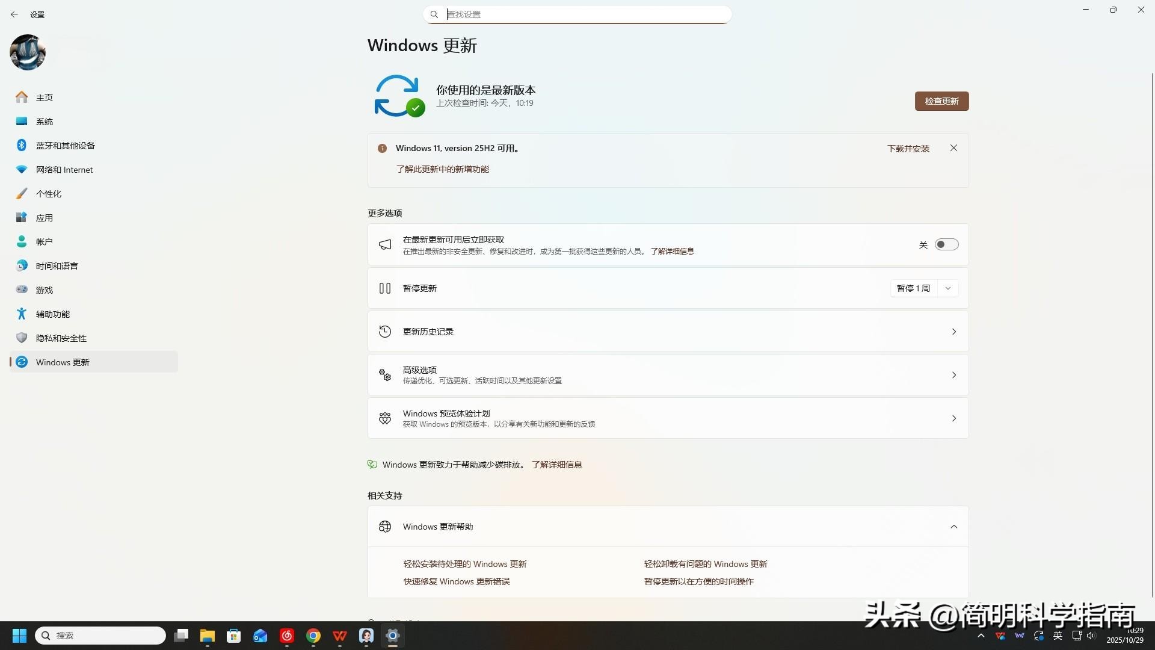1155x650 pixels.
Task: Toggle 在最新更新可用后立即获取 switch on
Action: click(946, 244)
